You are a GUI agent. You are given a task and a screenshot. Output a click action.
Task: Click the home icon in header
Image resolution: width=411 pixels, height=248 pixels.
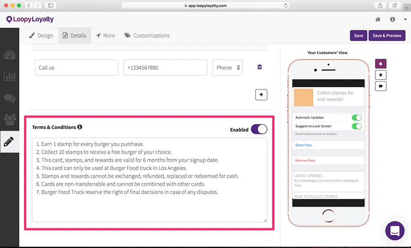378,19
